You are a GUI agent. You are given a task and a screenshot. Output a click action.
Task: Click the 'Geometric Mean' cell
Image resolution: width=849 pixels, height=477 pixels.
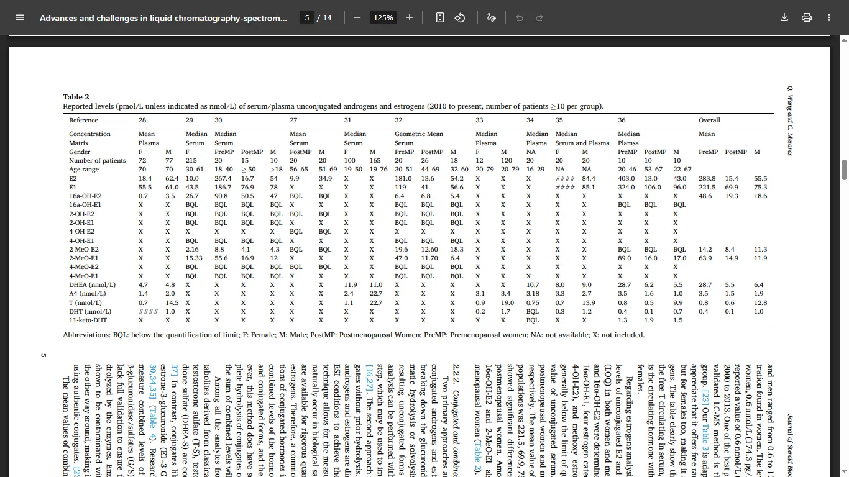(419, 134)
